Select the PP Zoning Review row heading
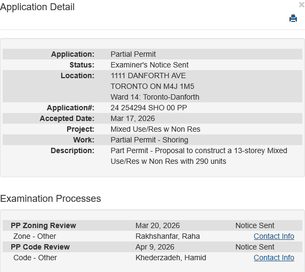Viewport: 305px width, 272px height. coord(43,225)
